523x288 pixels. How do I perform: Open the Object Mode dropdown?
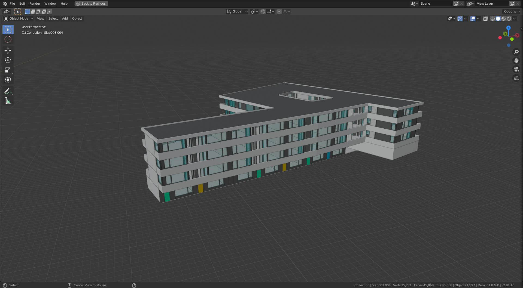click(x=19, y=18)
